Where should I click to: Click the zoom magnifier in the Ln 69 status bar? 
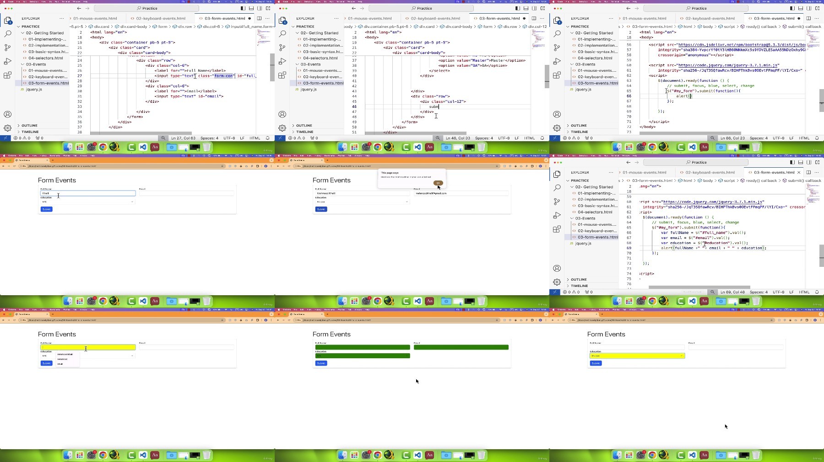(712, 292)
